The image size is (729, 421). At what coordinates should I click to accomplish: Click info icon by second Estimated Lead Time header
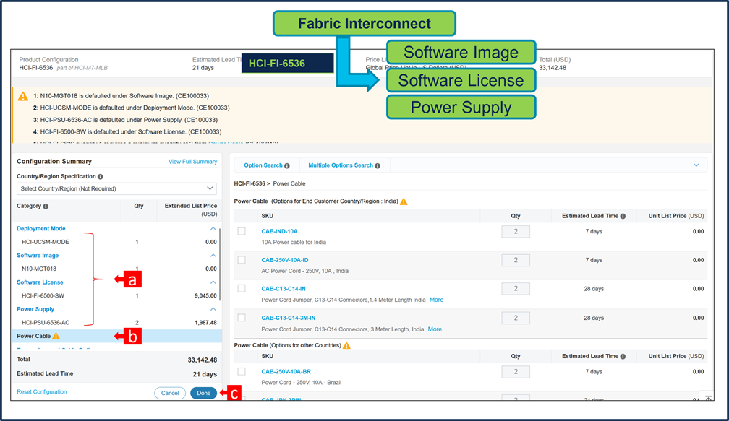click(x=623, y=357)
